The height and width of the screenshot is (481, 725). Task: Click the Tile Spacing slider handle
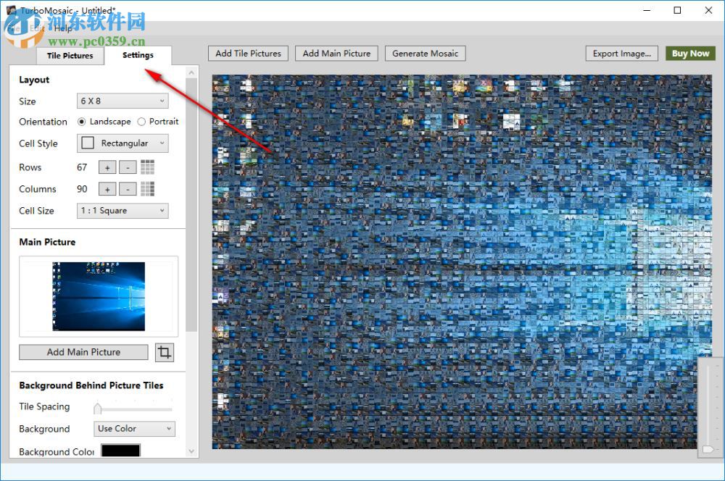[x=98, y=409]
